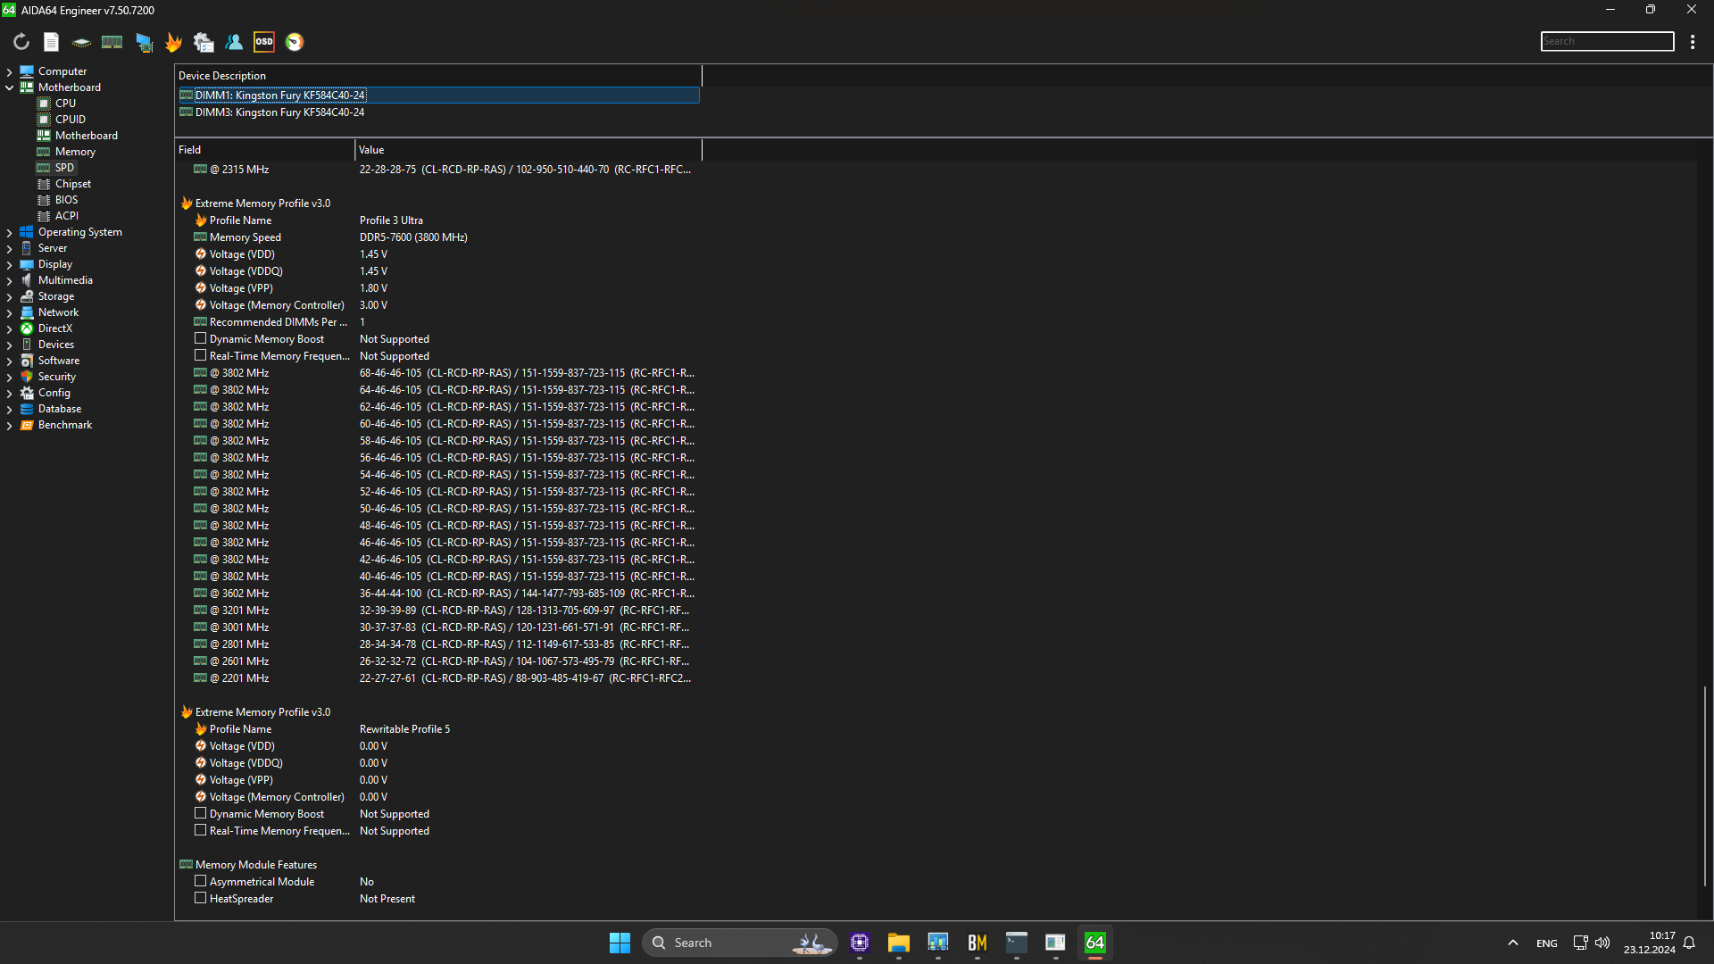
Task: Open the BM app in the taskbar
Action: 977,943
